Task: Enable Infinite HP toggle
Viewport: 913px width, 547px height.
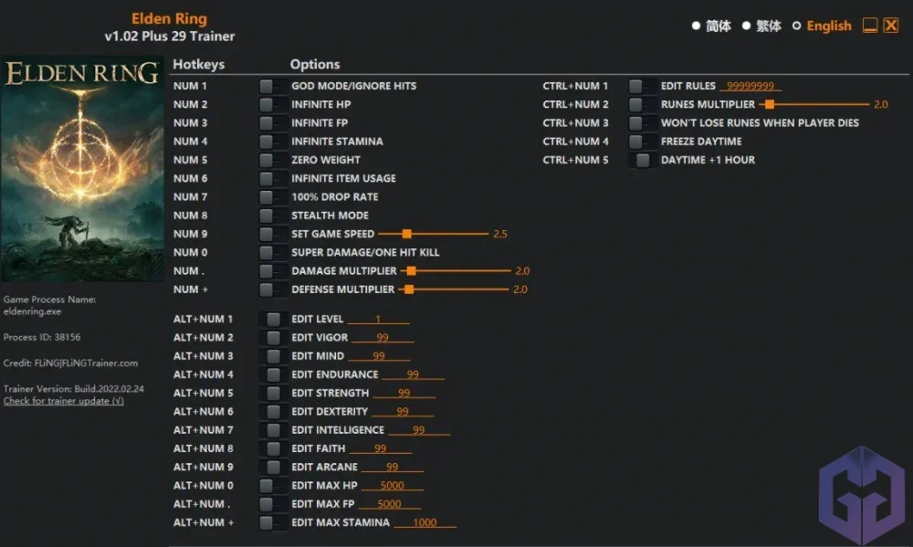Action: (268, 104)
